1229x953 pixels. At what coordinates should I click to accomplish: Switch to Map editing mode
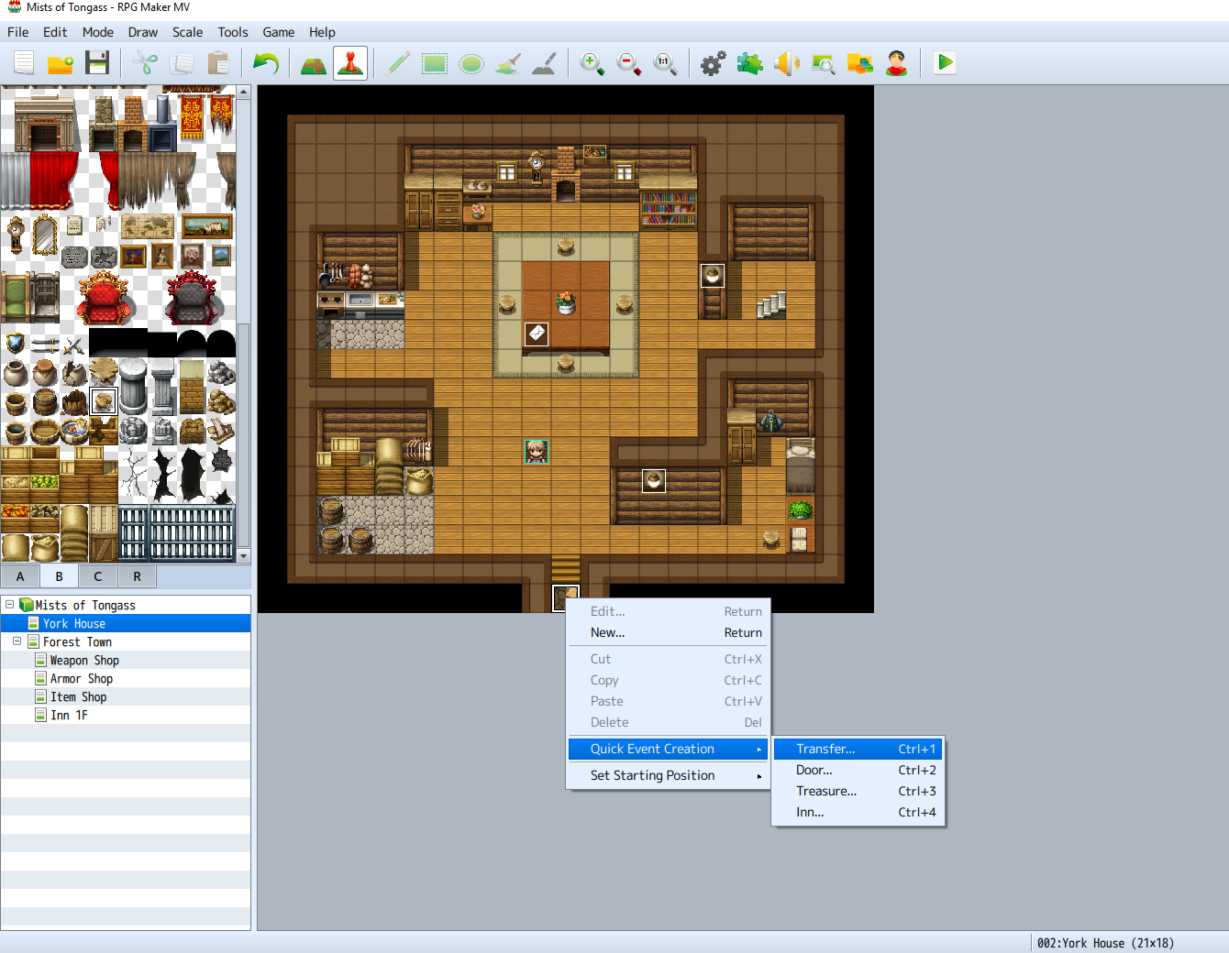tap(314, 63)
